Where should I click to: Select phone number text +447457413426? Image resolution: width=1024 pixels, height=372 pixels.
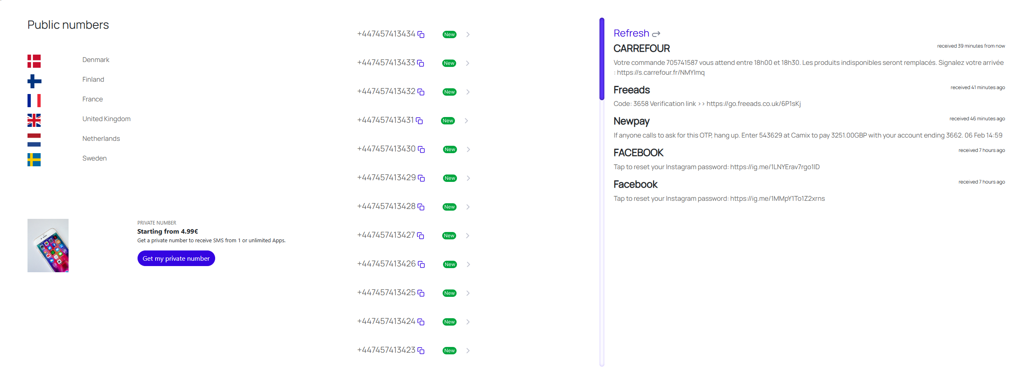tap(386, 264)
